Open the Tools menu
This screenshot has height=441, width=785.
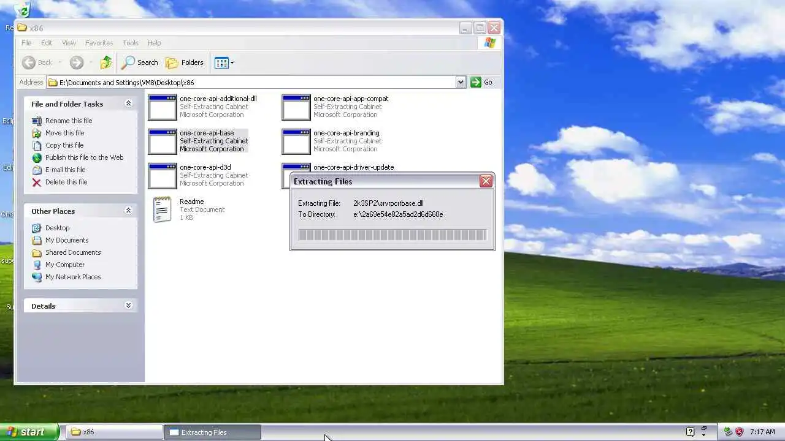coord(131,43)
